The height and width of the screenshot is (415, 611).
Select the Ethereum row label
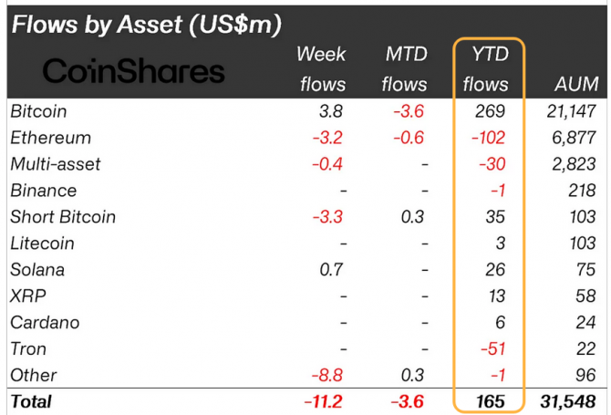coord(51,138)
